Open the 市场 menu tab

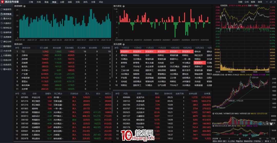point(38,2)
